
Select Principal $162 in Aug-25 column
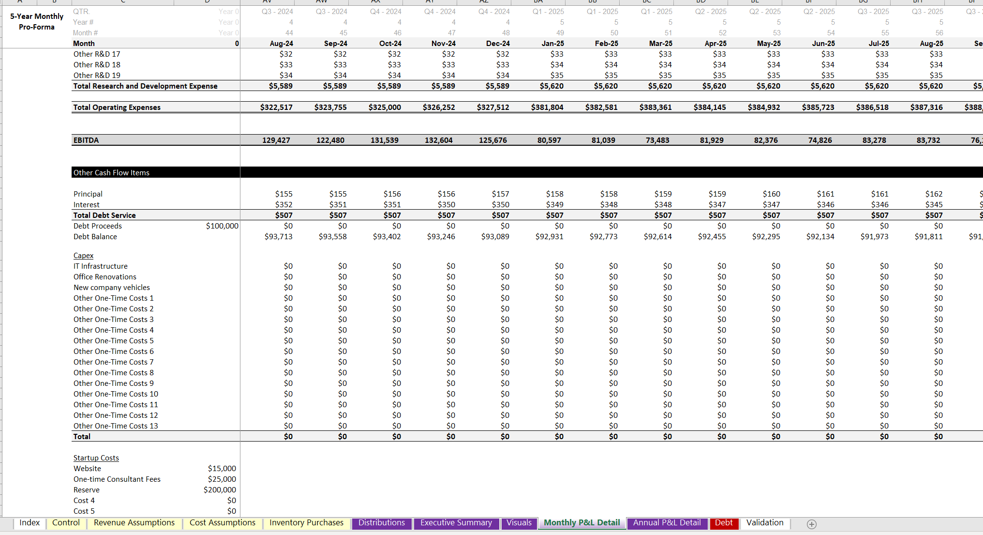(x=934, y=194)
